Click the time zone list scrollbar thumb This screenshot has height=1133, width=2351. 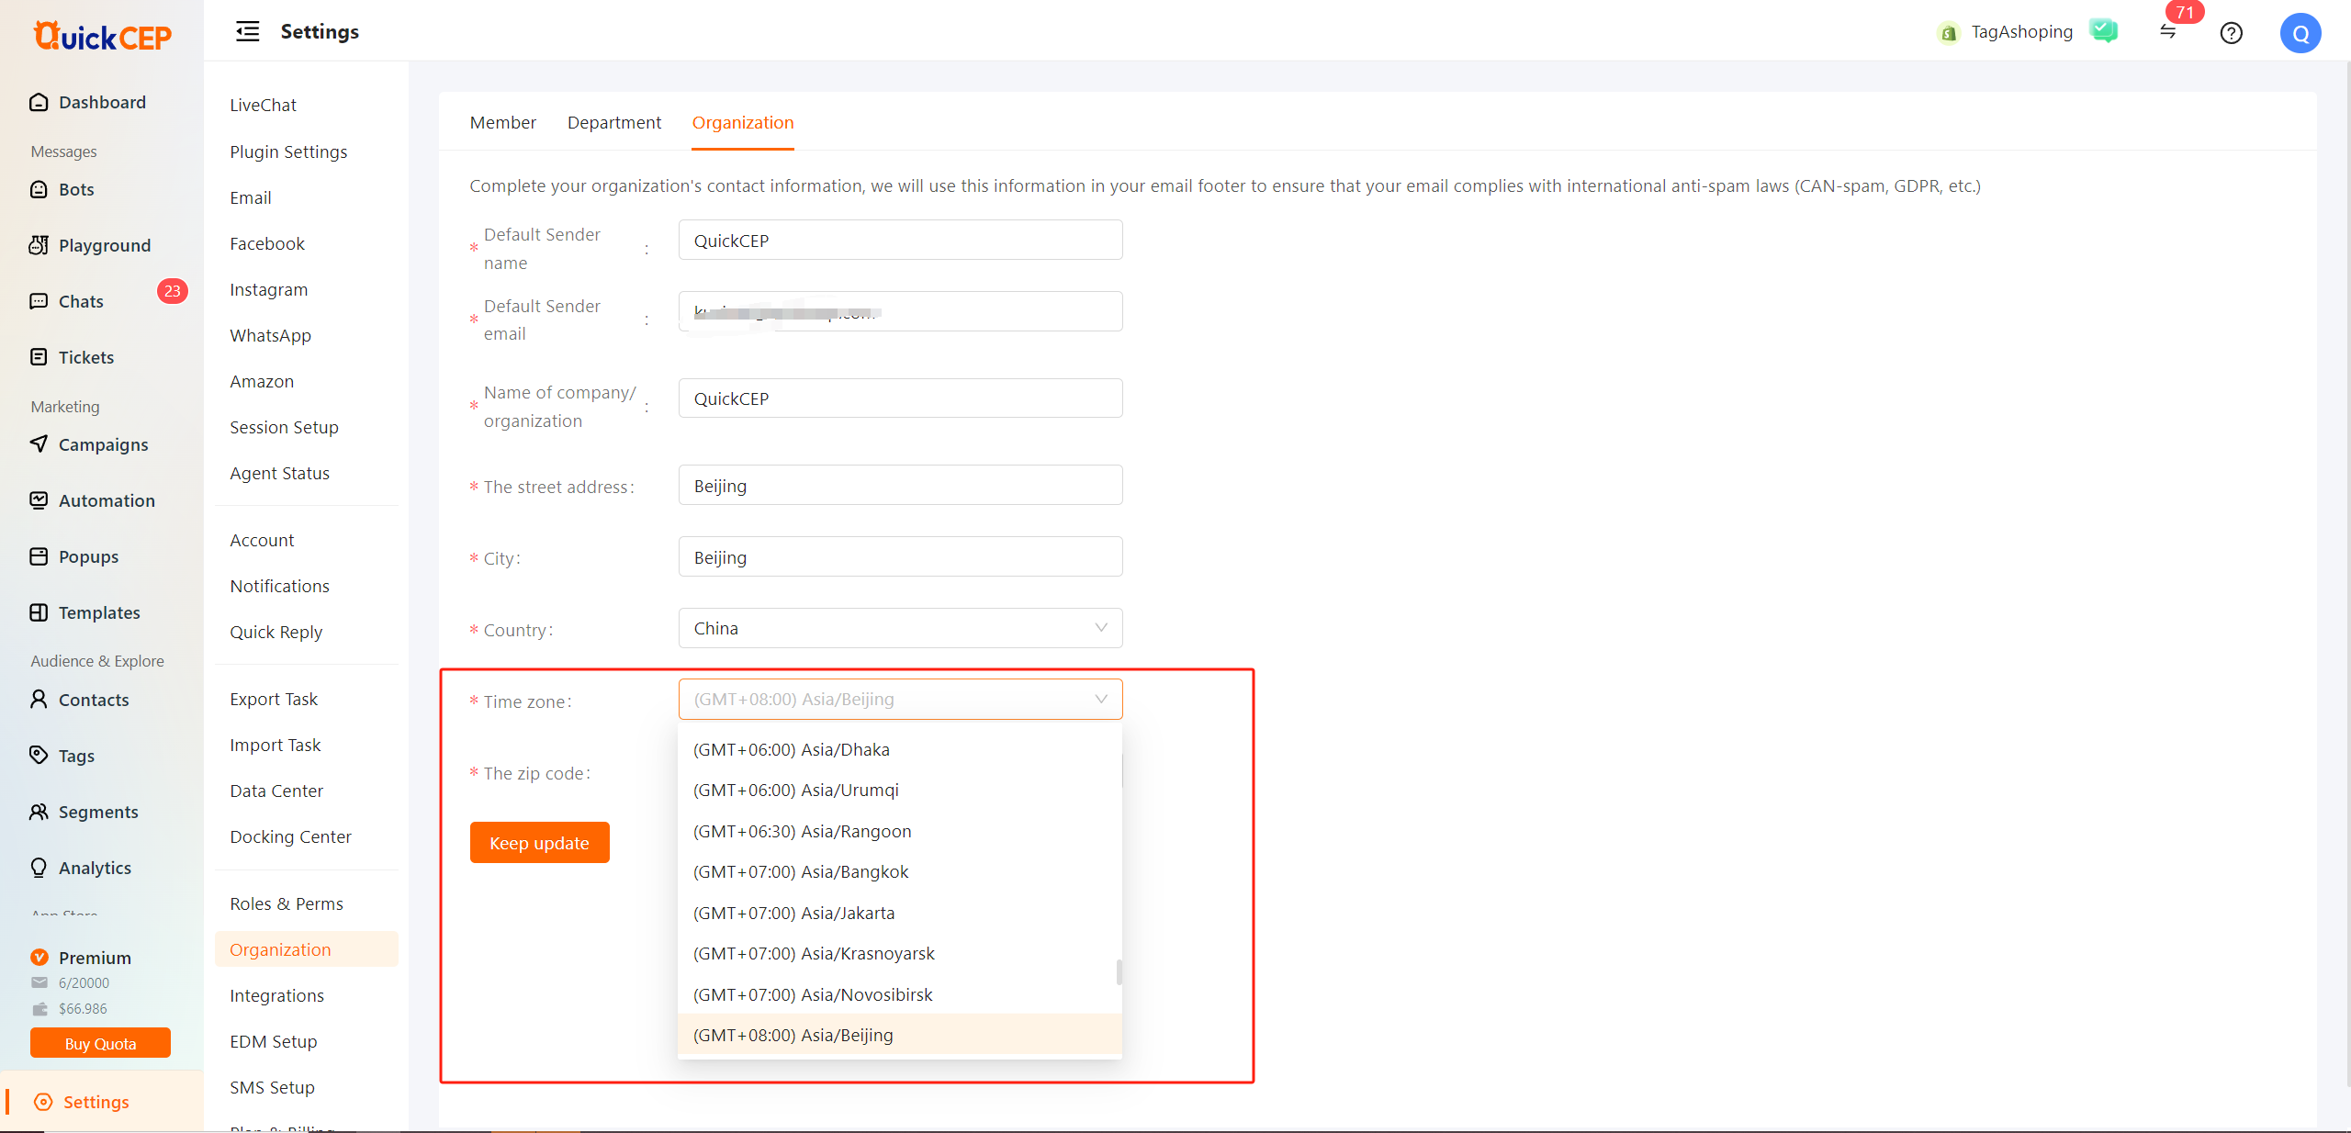pyautogui.click(x=1119, y=971)
